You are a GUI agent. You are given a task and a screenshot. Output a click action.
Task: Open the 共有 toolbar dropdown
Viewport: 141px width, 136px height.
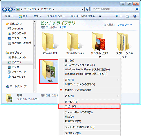coord(37,16)
